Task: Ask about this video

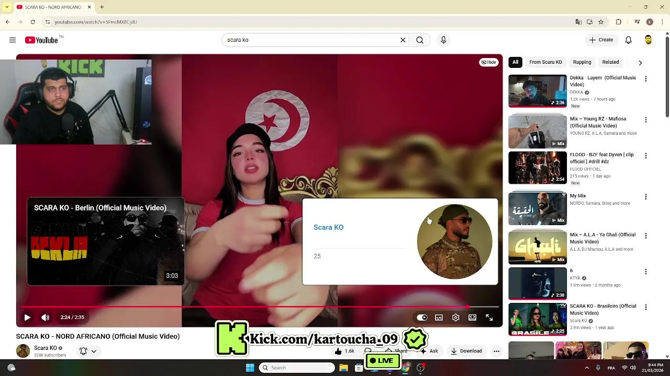Action: [429, 351]
